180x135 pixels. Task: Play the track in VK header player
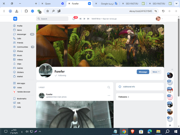pyautogui.click(x=84, y=19)
